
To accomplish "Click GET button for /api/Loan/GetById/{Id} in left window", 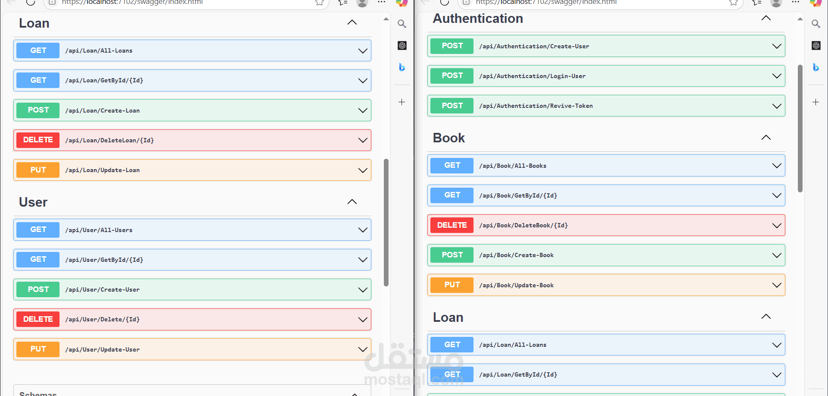I will point(38,80).
